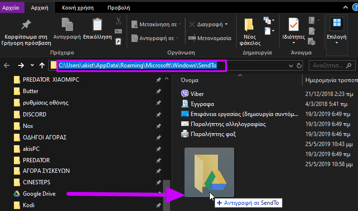Screen dimensions: 358x211
Task: Go back with the left arrow
Action: [x=7, y=66]
